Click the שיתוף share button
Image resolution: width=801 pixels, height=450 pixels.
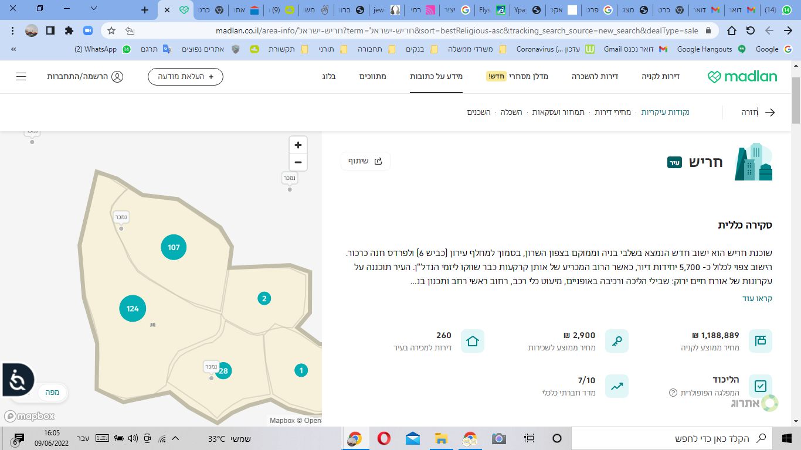[365, 161]
